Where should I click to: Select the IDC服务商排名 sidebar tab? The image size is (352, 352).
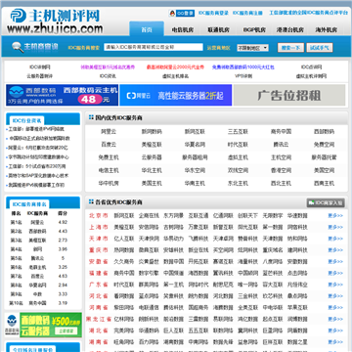29,204
